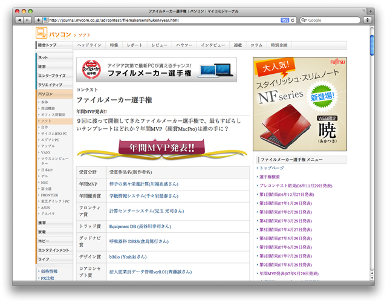Open the 連載 tab
Viewport: 387px width, 303px height.
coord(238,45)
